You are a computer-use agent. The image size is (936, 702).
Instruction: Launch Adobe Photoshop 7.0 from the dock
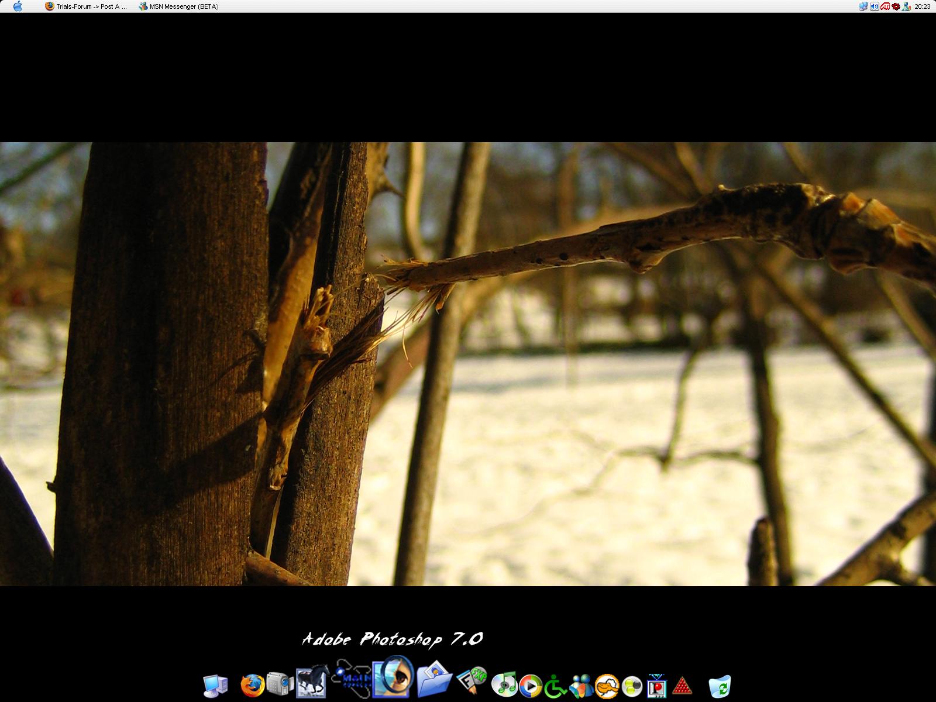(393, 677)
